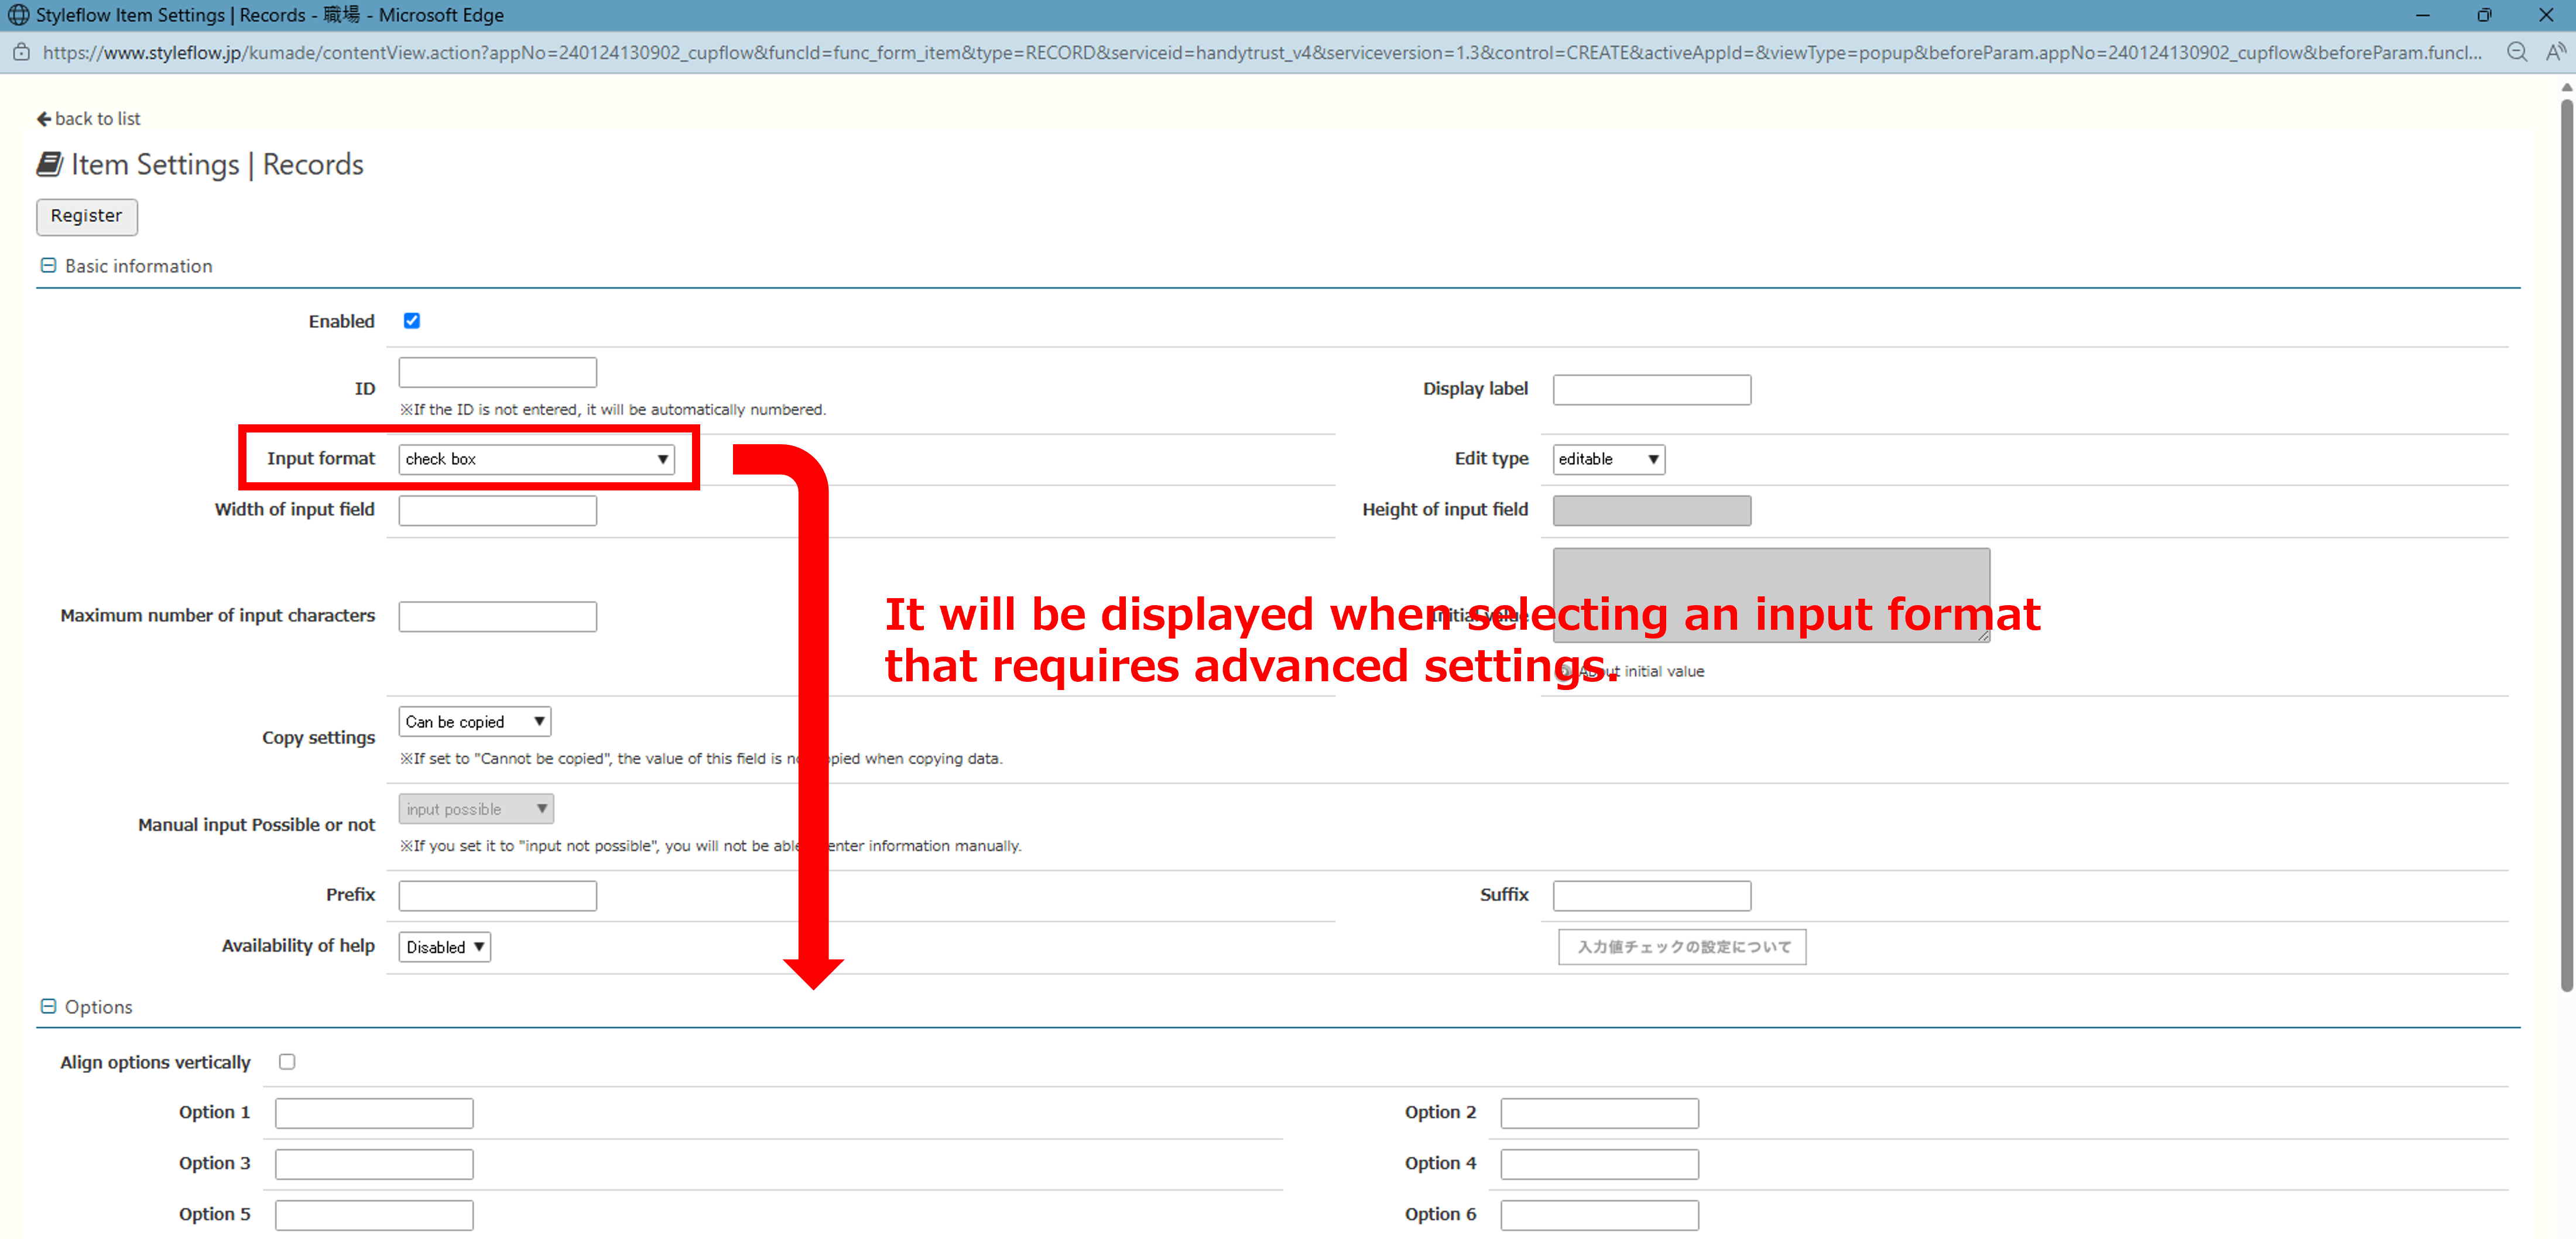Toggle Align options vertically checkbox
Image resolution: width=2576 pixels, height=1239 pixels.
(287, 1061)
